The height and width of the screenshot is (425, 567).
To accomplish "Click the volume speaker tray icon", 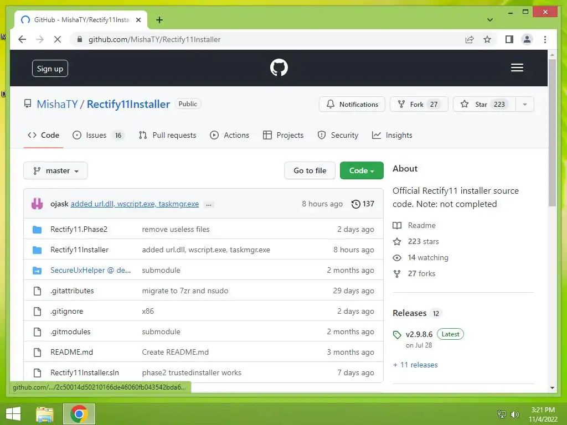I will [x=514, y=414].
